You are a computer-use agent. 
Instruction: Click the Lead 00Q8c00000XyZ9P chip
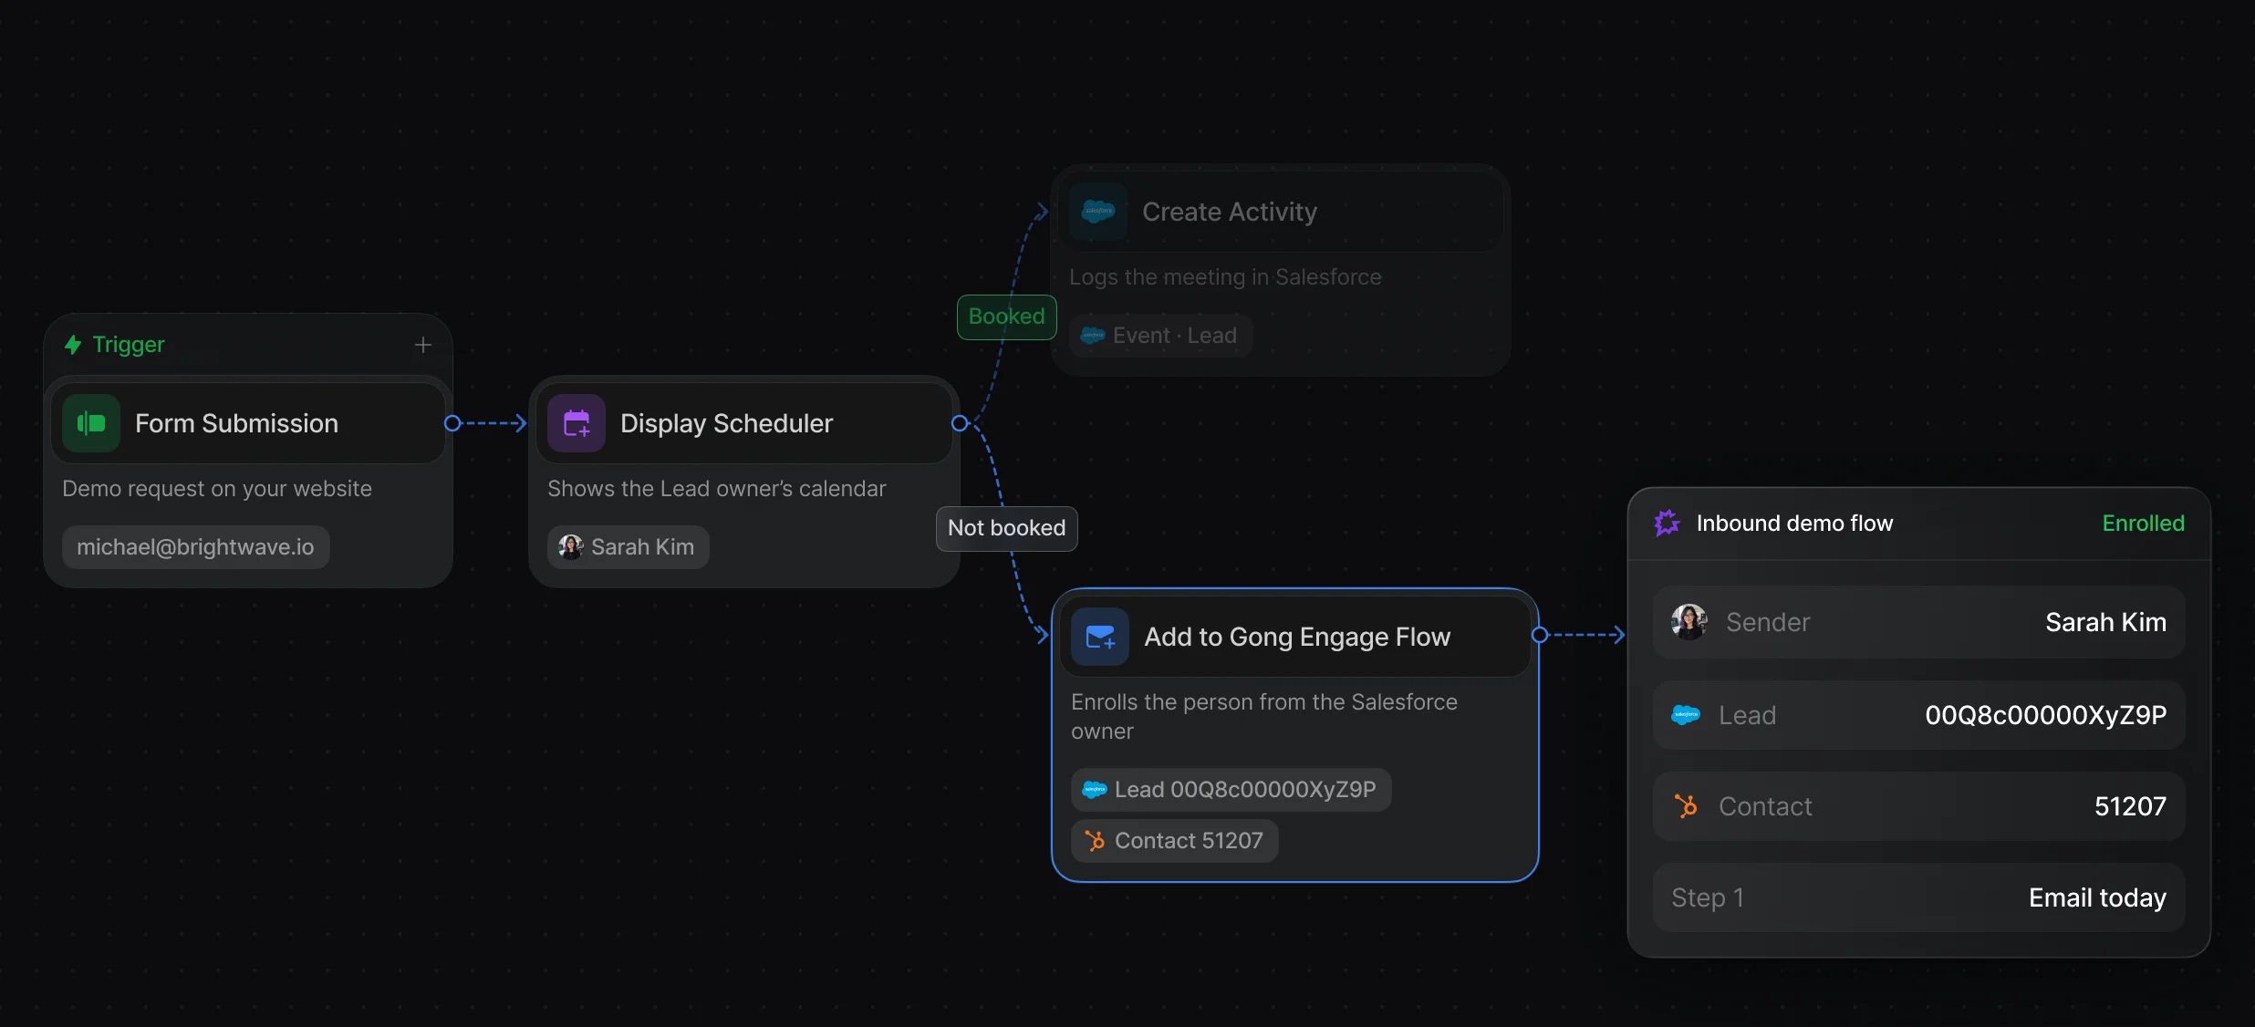tap(1231, 790)
